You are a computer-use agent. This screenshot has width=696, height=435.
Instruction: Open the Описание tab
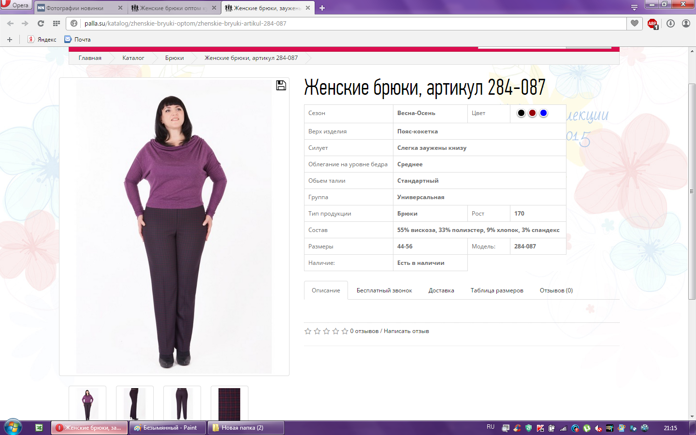click(326, 290)
